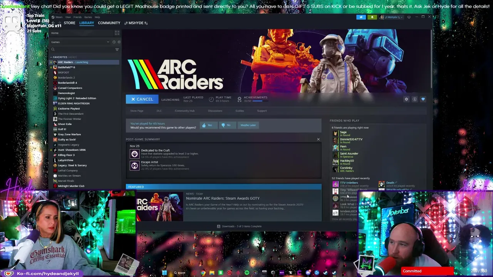Open the Games menu

click(88, 17)
